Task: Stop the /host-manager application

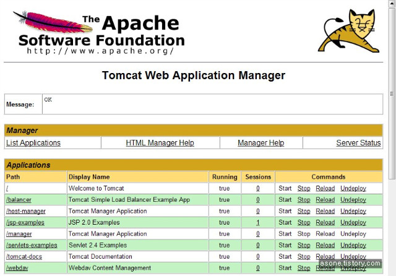Action: pos(304,211)
